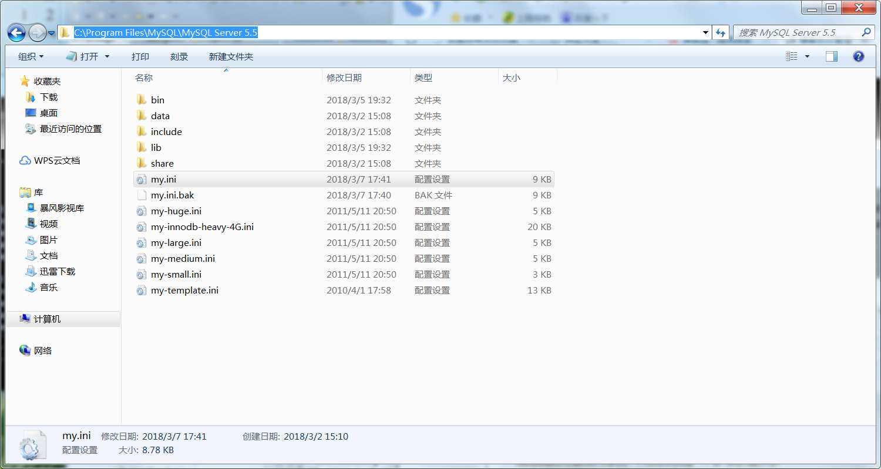Expand the view options dropdown arrow

point(807,56)
